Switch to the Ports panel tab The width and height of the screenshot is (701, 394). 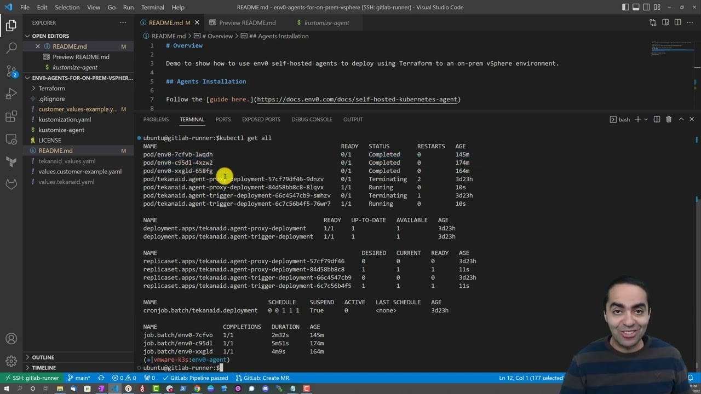pos(223,119)
